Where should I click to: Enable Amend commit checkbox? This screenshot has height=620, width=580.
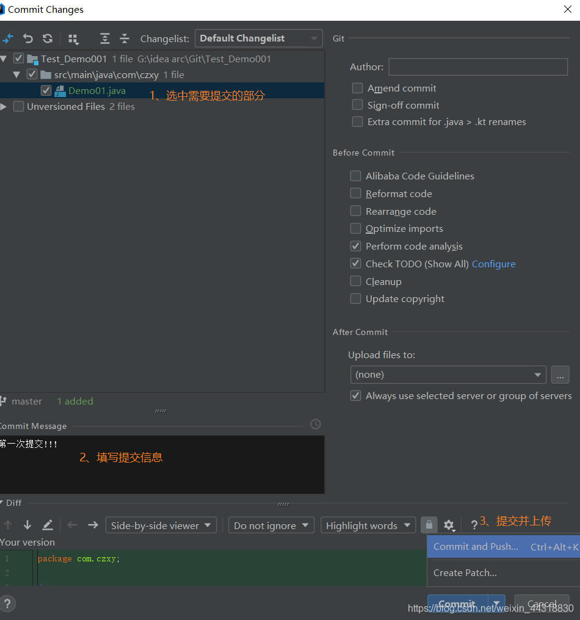[357, 88]
